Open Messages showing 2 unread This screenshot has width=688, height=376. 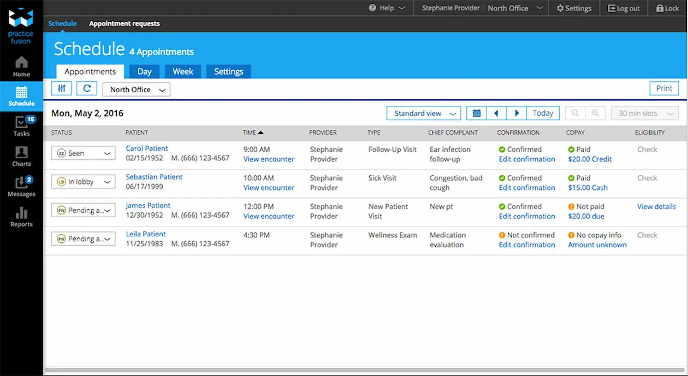(21, 187)
